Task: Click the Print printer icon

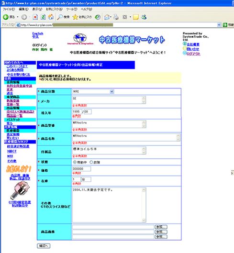Action: [x=116, y=17]
